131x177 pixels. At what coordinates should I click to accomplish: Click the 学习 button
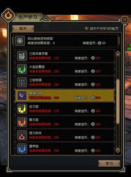coord(109,163)
